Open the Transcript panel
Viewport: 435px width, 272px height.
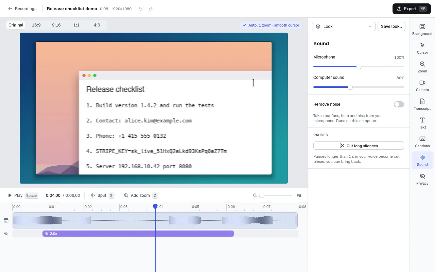coord(422,104)
